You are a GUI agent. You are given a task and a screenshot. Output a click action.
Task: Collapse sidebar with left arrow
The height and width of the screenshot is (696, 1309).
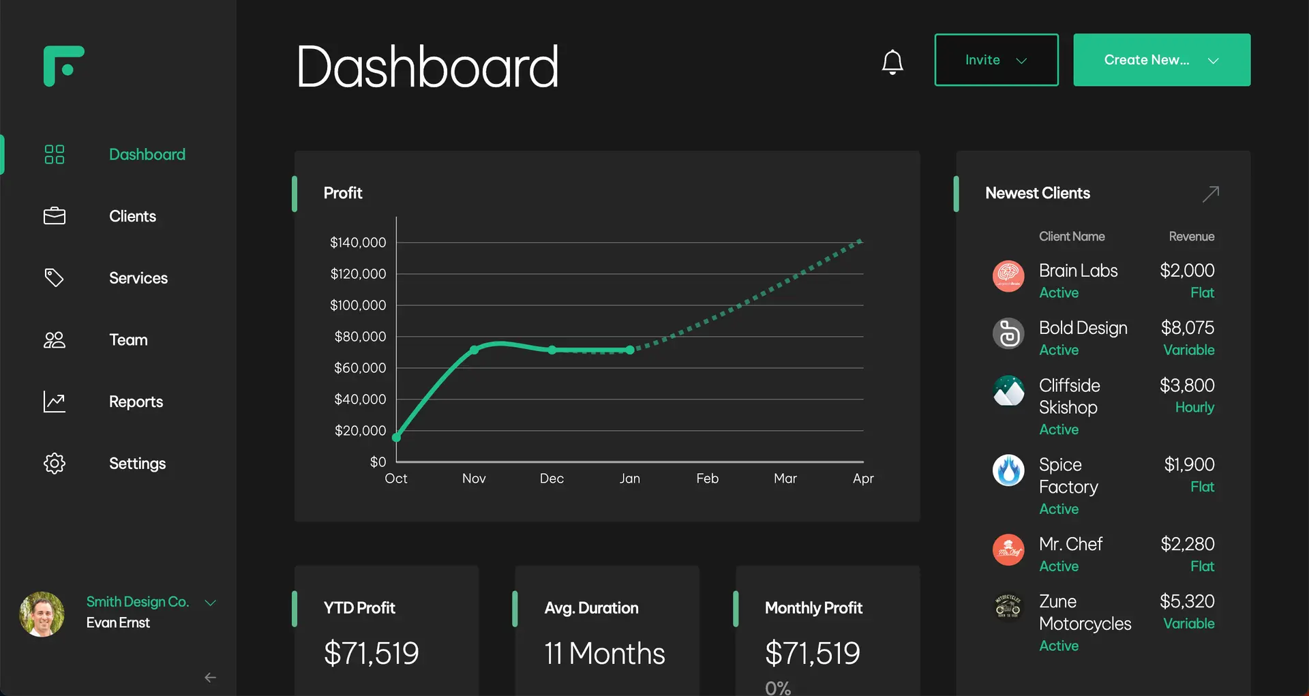210,677
